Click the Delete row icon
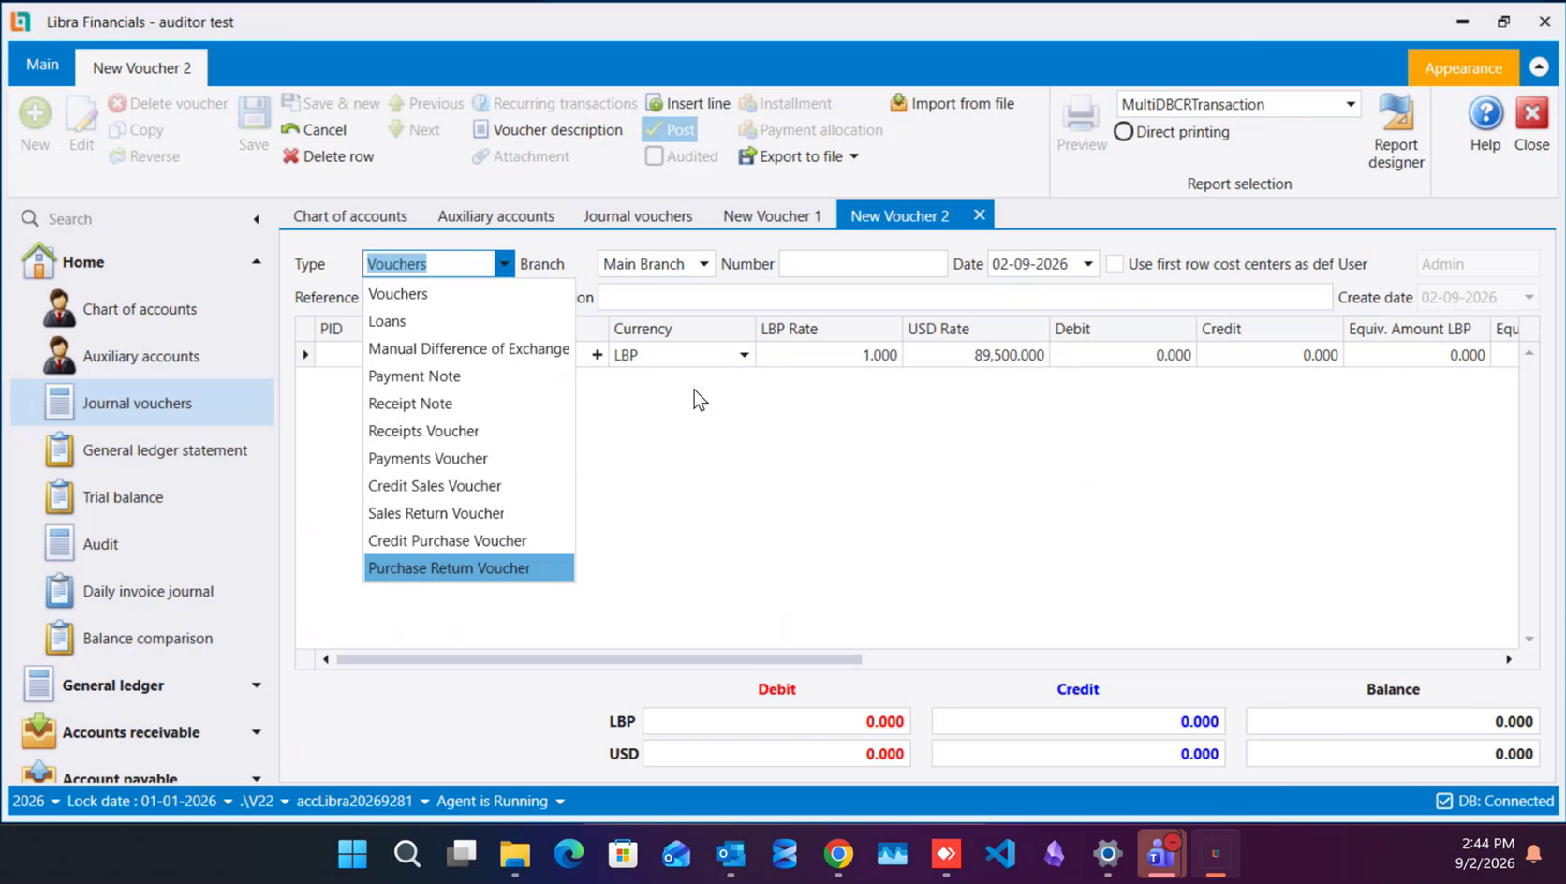Screen dimensions: 1566x884 290,156
